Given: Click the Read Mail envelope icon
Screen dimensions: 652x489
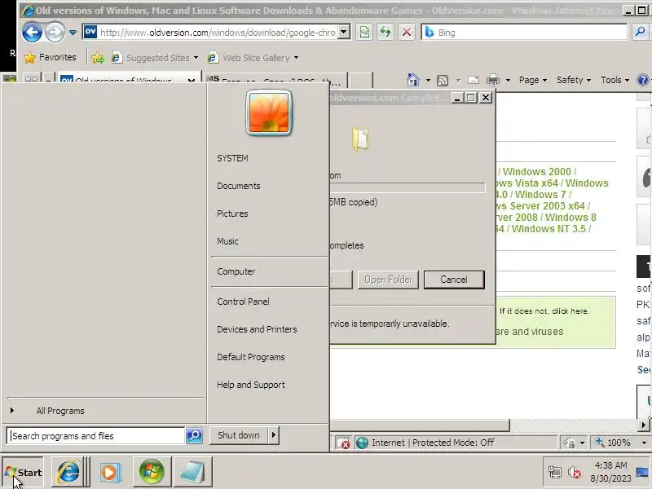Looking at the screenshot, I should tap(474, 80).
